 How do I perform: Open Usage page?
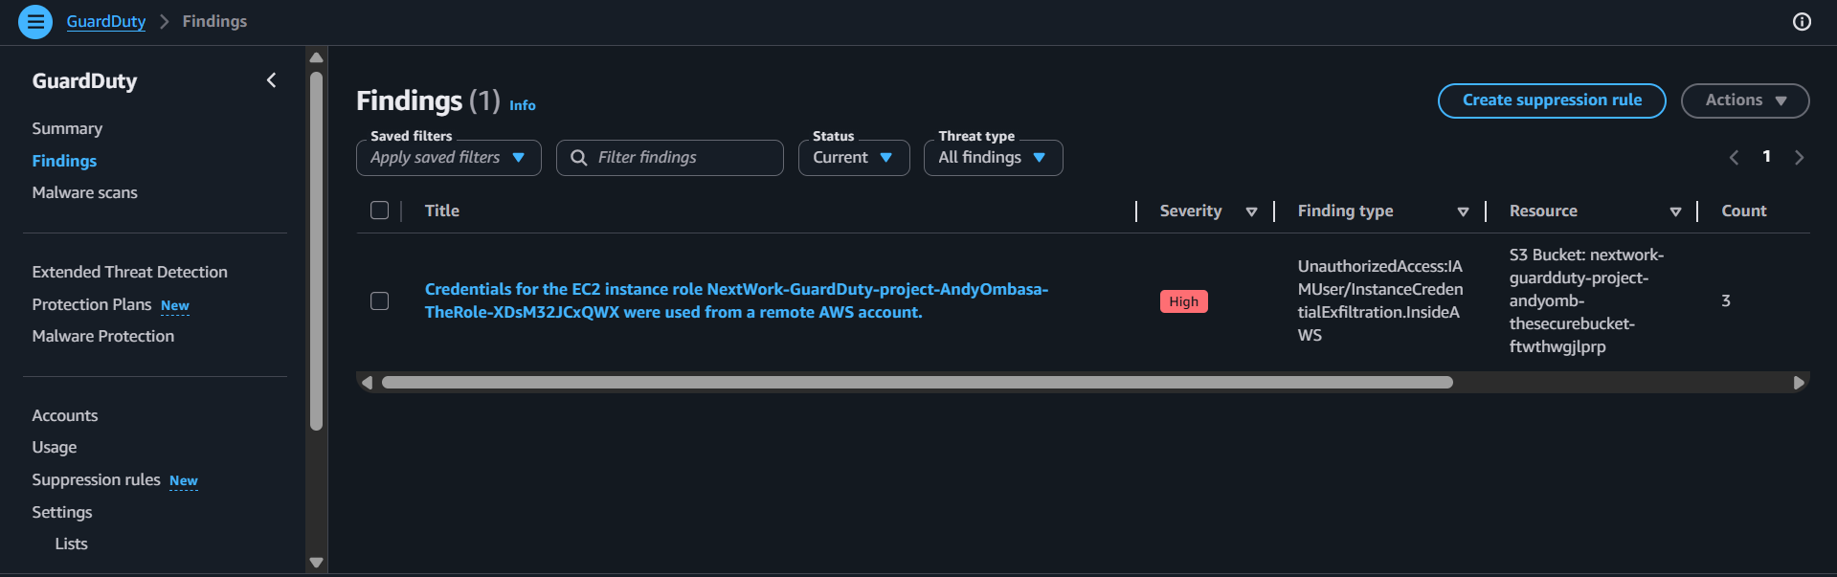(x=55, y=447)
